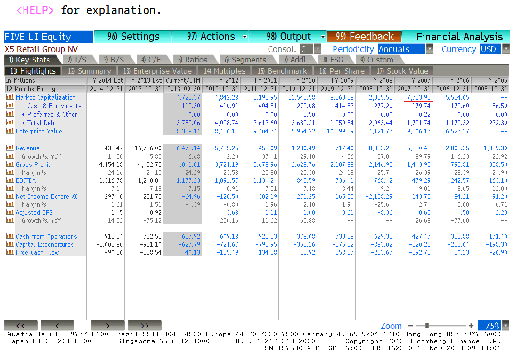Click chart icon beside Market Capitalization
Image resolution: width=514 pixels, height=359 pixels.
coord(9,97)
